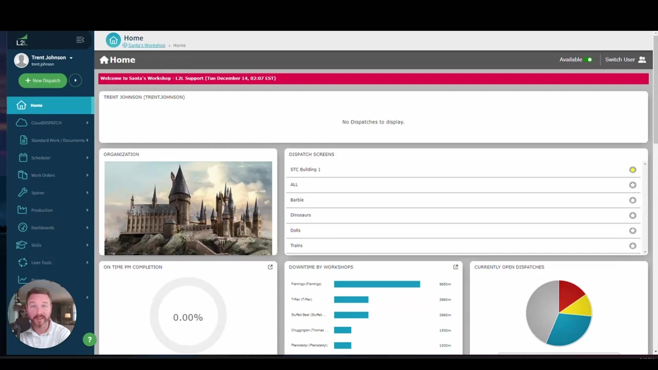Toggle the Available status switch
658x370 pixels.
pos(589,60)
